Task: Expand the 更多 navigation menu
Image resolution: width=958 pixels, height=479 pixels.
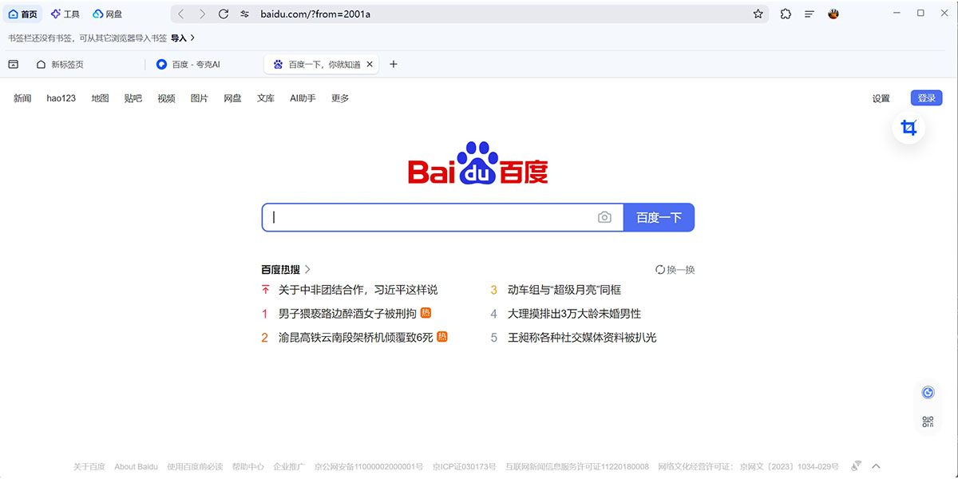Action: click(x=340, y=98)
